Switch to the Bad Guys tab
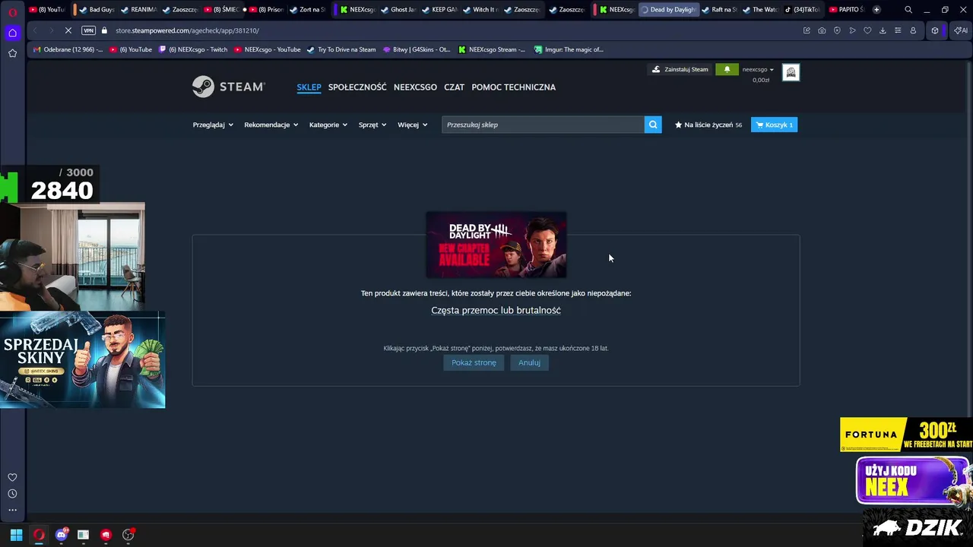973x547 pixels. (x=97, y=10)
